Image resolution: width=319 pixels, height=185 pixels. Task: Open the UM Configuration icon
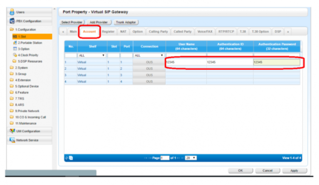(12, 131)
